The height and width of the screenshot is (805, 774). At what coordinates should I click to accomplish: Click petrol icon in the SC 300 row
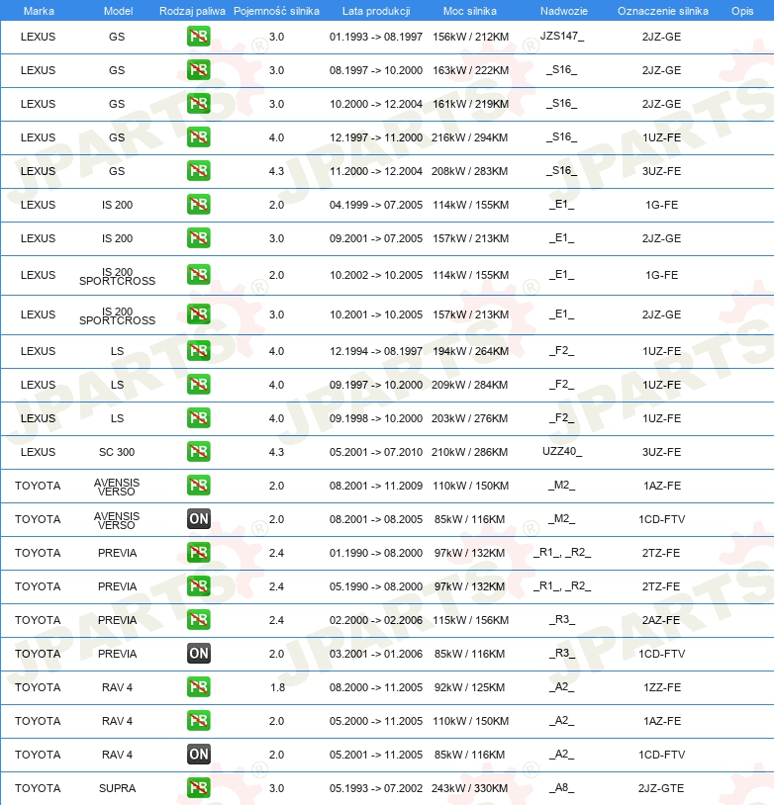(198, 452)
